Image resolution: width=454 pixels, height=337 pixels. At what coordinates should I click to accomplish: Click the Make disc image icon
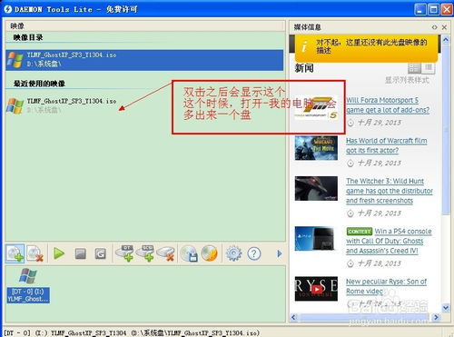pyautogui.click(x=189, y=253)
